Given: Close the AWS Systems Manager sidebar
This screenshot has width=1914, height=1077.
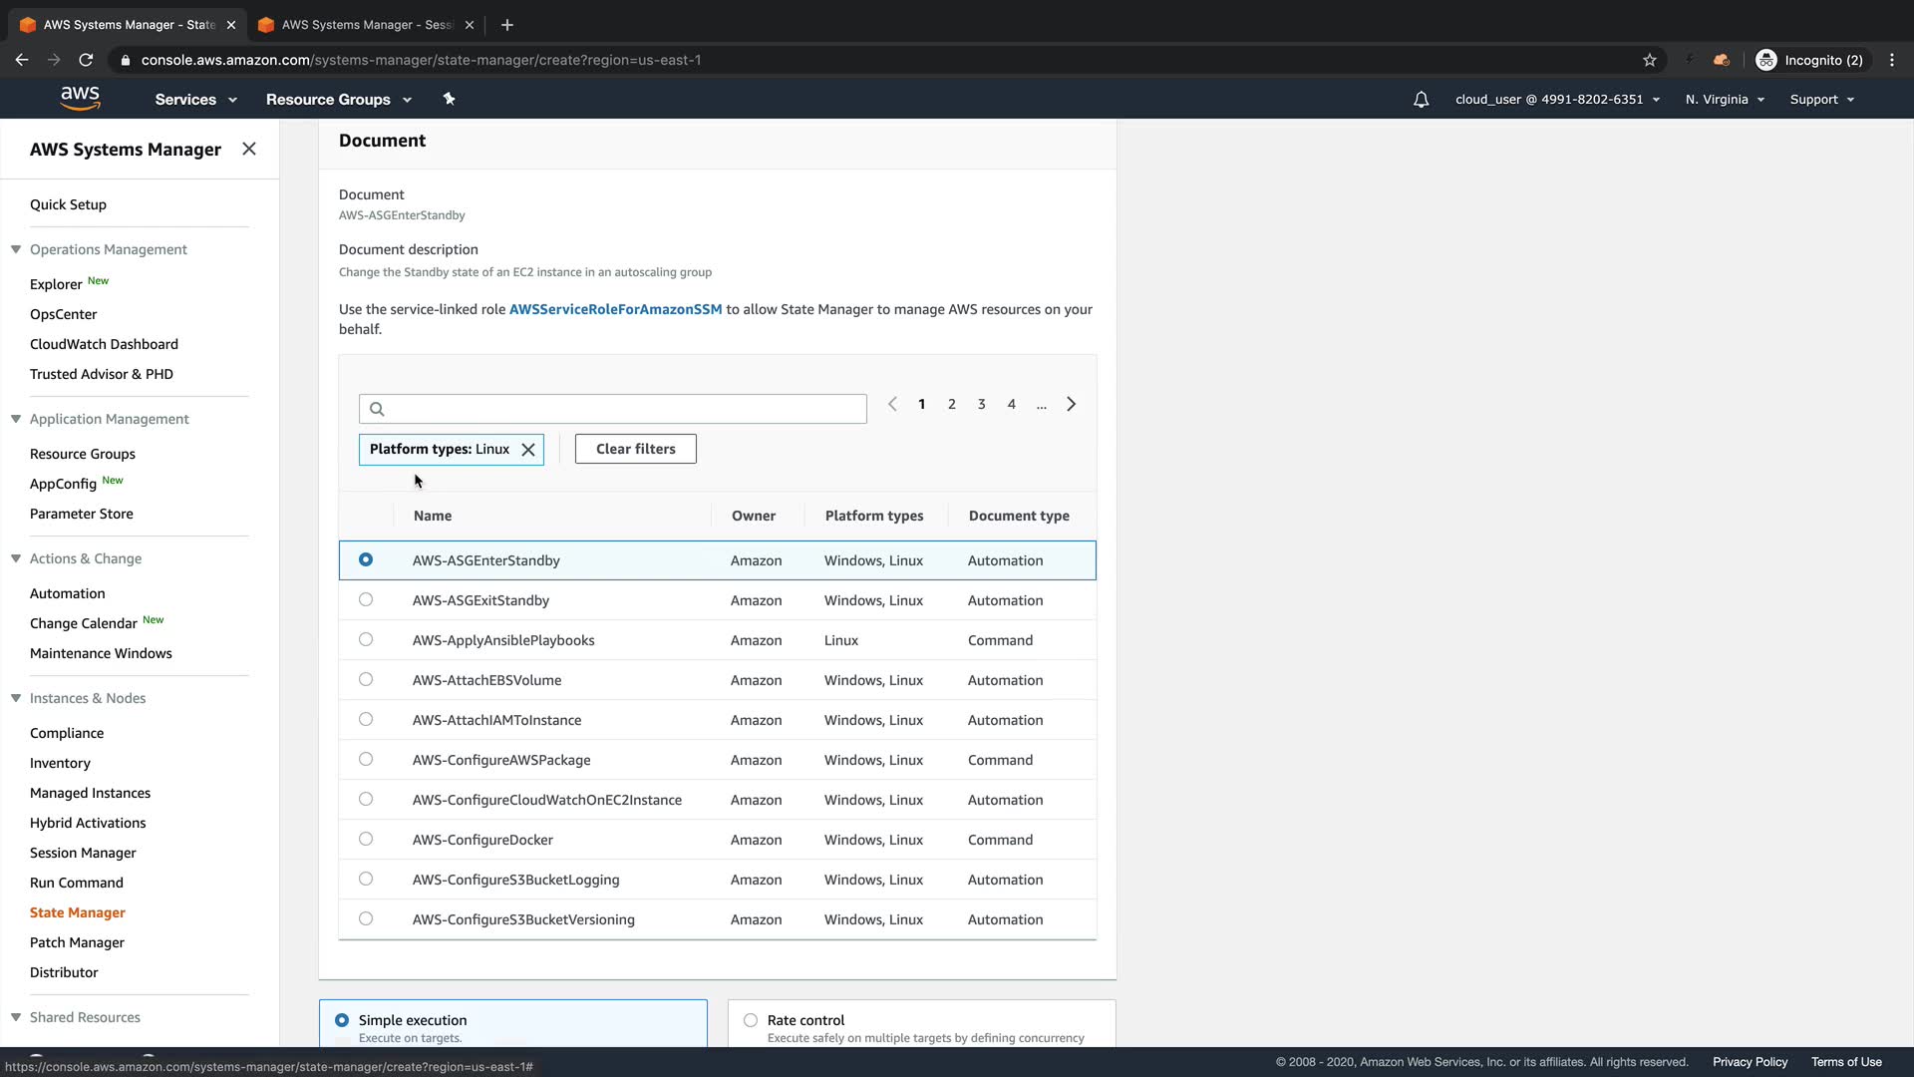Looking at the screenshot, I should coord(249,149).
